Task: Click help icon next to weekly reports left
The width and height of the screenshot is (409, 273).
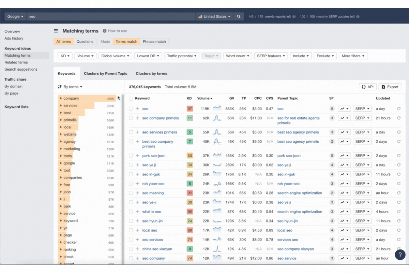Action: coord(294,16)
